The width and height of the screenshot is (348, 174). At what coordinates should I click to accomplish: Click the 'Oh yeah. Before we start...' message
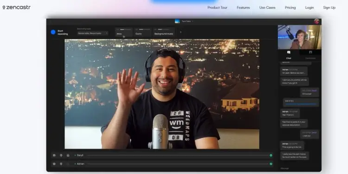(x=294, y=71)
